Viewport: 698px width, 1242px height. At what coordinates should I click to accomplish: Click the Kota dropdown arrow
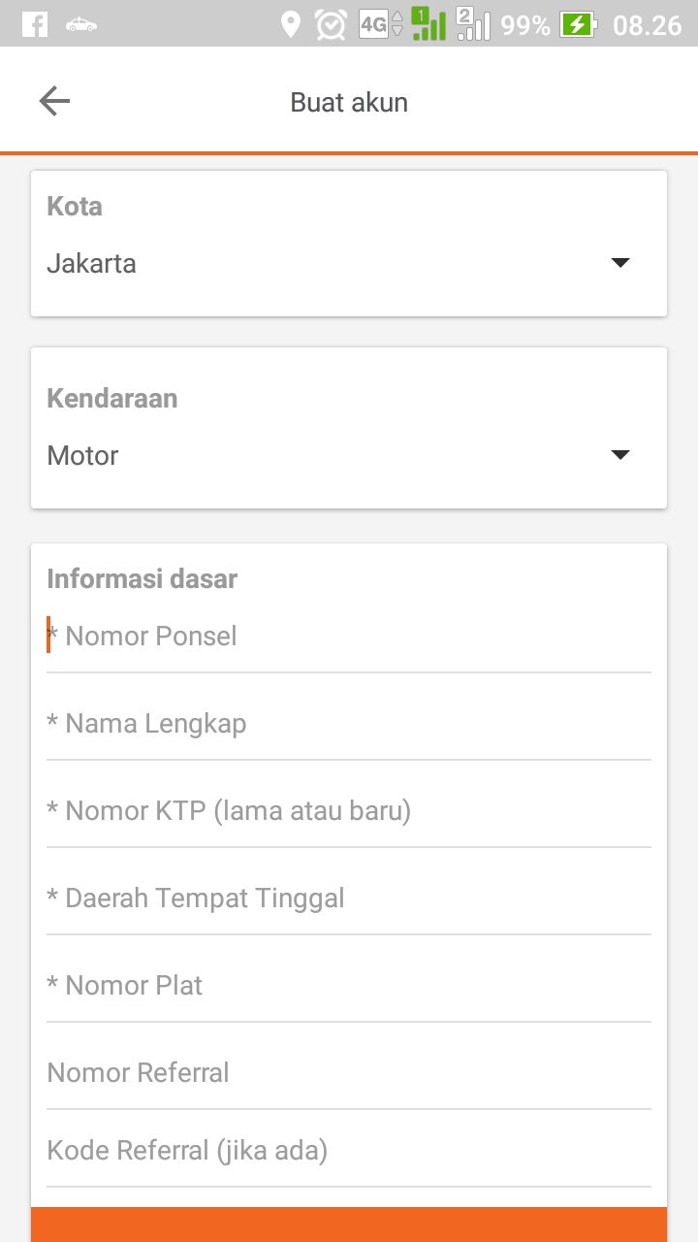620,263
